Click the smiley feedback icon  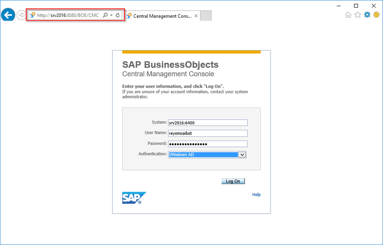(x=377, y=15)
